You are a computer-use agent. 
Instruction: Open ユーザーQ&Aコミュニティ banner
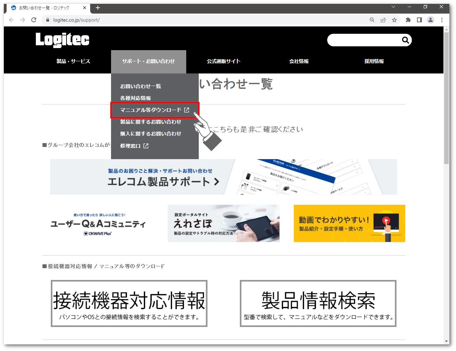coord(98,224)
